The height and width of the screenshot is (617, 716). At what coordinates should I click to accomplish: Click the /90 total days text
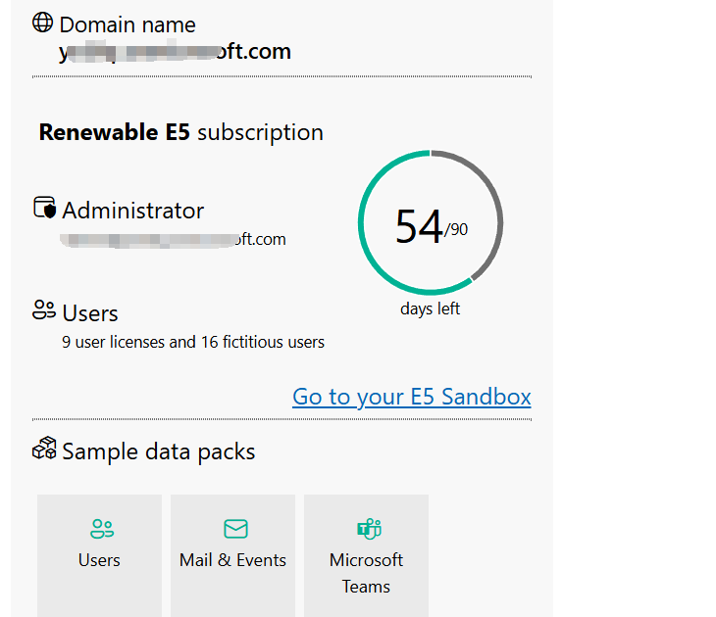pos(456,229)
